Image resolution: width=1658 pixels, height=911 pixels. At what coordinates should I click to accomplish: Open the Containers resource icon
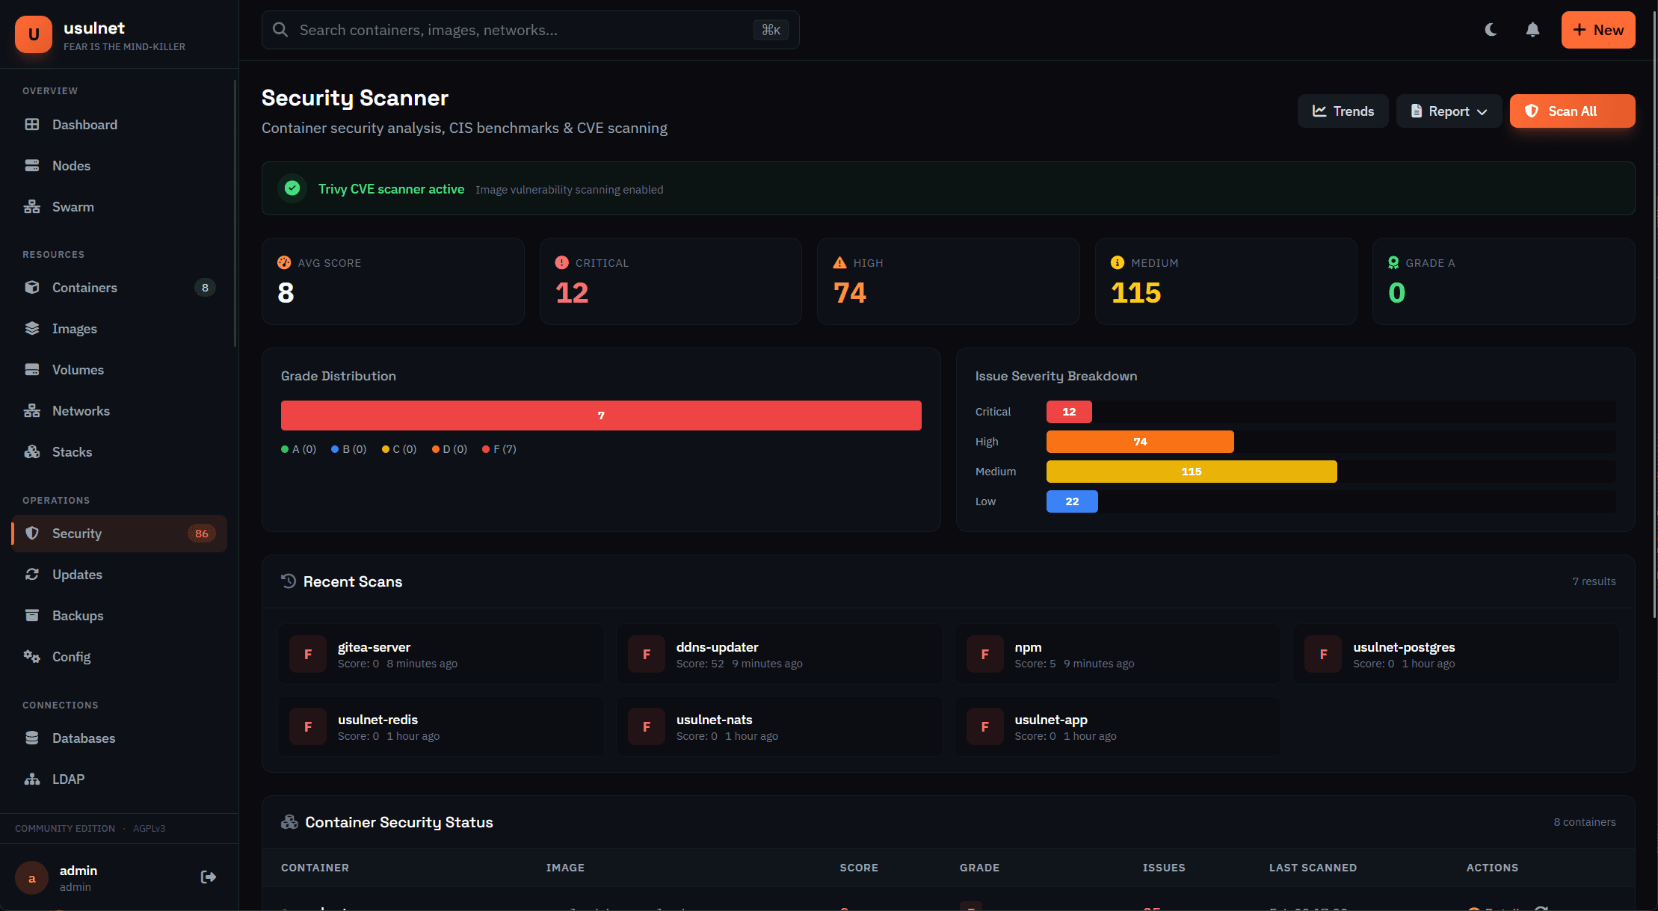[x=33, y=287]
